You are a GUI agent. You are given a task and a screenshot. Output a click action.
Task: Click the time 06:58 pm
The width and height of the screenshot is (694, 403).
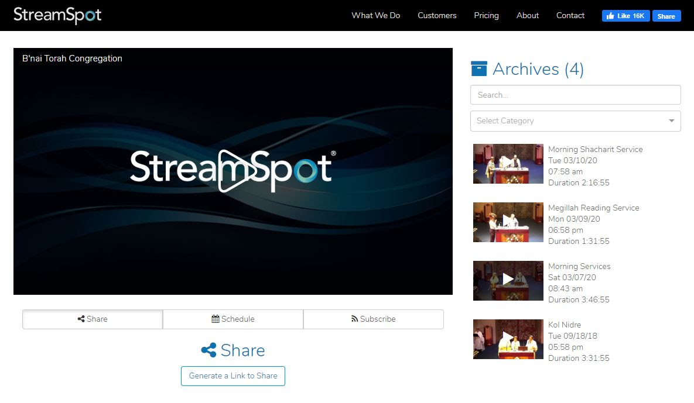566,230
